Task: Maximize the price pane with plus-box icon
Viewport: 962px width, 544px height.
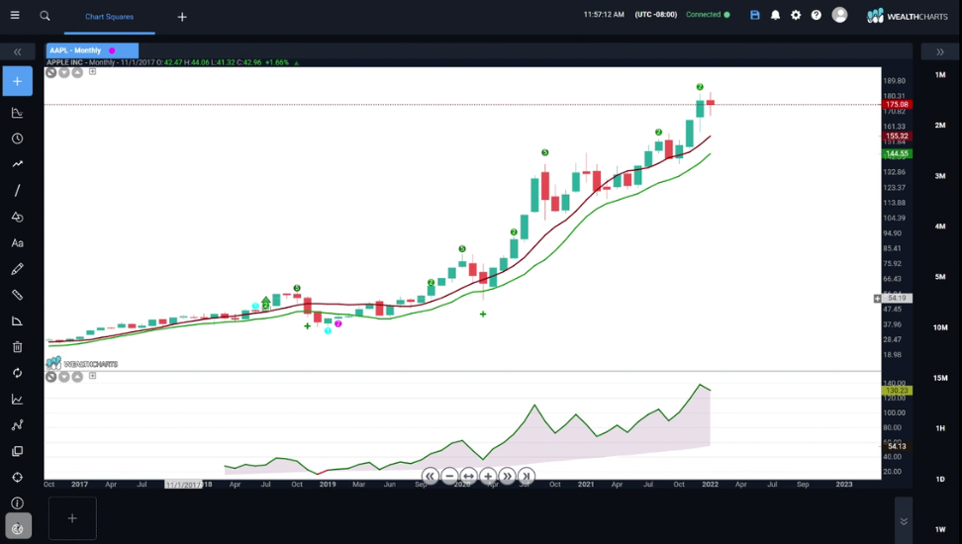Action: (93, 72)
